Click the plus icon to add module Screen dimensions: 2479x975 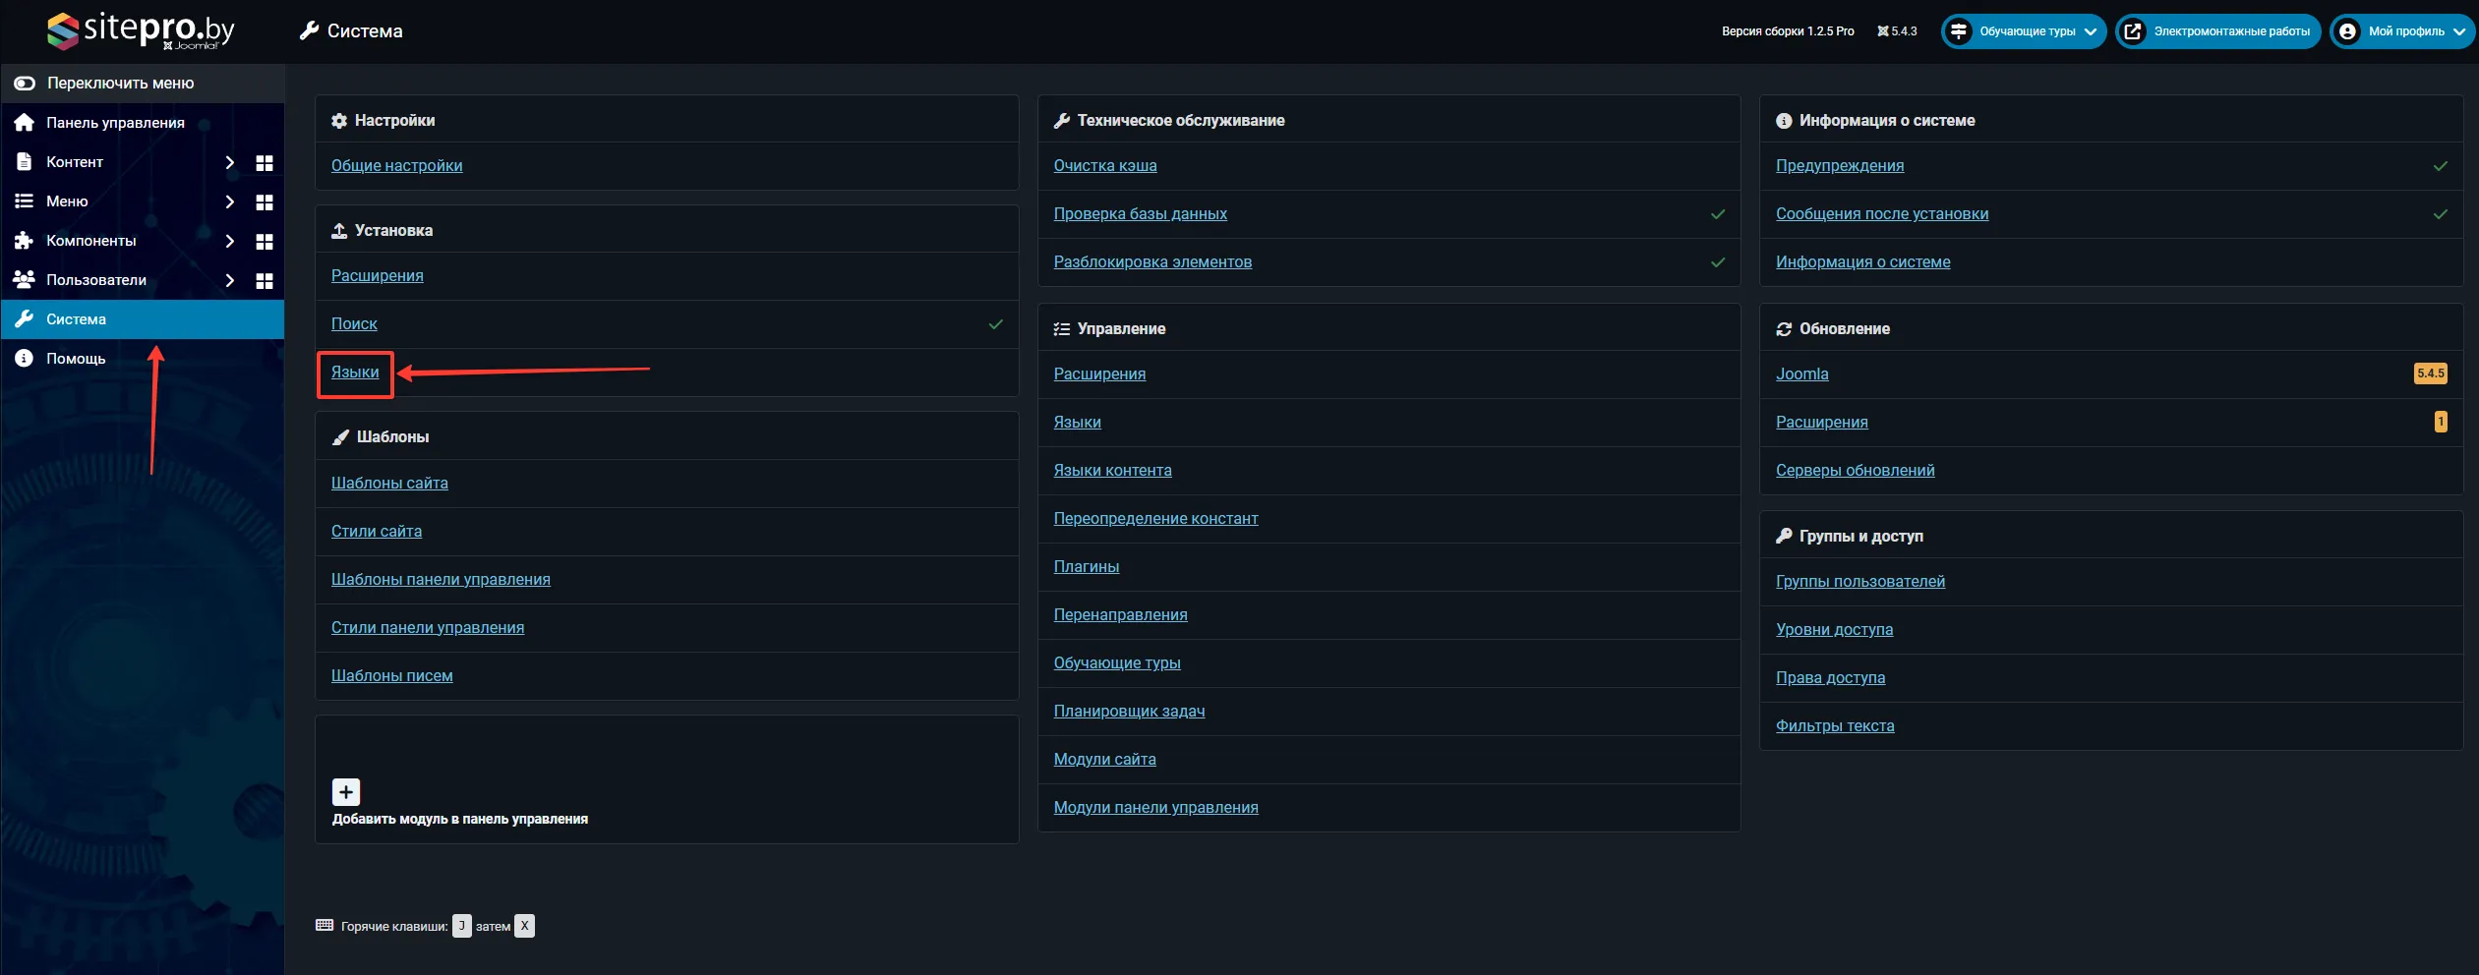point(346,792)
